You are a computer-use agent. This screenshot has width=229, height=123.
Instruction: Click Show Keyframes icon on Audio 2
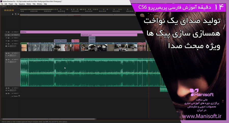pos(9,62)
